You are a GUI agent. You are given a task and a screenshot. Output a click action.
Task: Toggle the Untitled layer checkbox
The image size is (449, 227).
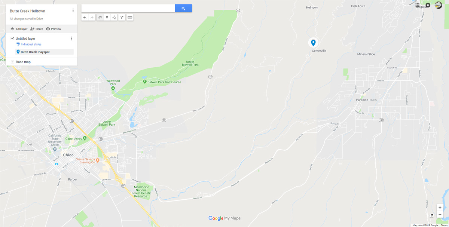(x=12, y=39)
